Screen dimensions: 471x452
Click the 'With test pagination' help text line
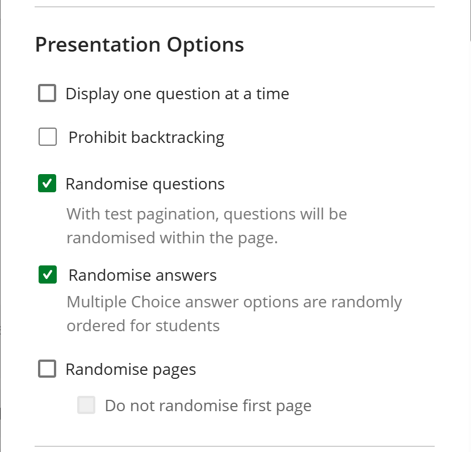coord(207,214)
